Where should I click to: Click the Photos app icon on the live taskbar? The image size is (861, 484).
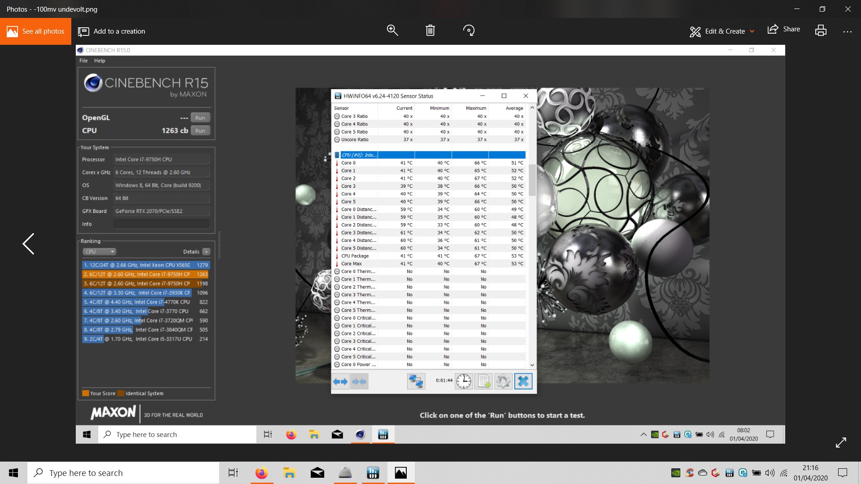coord(400,473)
